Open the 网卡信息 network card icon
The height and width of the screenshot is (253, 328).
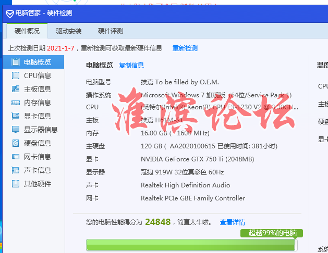(16, 157)
